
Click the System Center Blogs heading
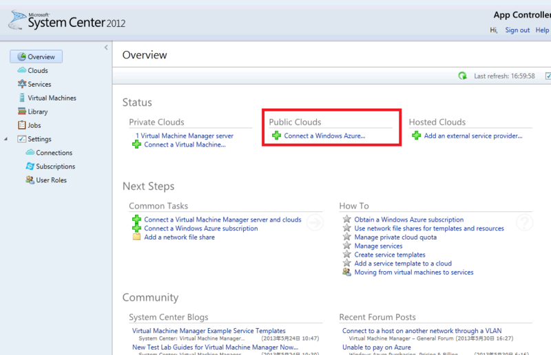[169, 317]
